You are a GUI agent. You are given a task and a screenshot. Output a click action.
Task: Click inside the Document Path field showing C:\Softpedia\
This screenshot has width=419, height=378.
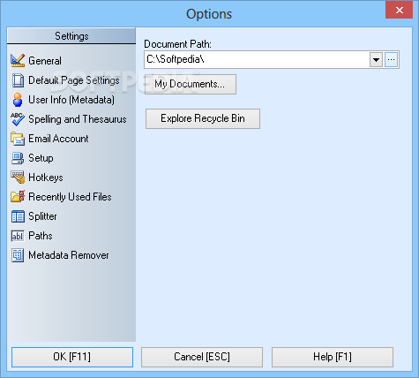[x=257, y=60]
